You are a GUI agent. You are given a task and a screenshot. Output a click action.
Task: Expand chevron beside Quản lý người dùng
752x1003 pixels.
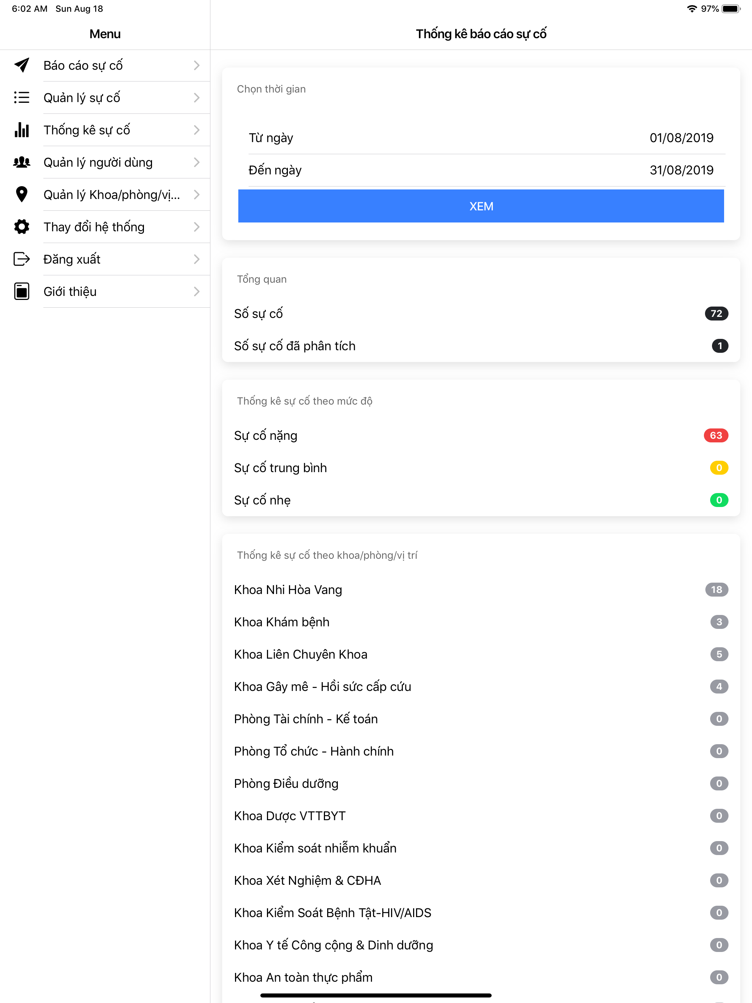point(196,162)
